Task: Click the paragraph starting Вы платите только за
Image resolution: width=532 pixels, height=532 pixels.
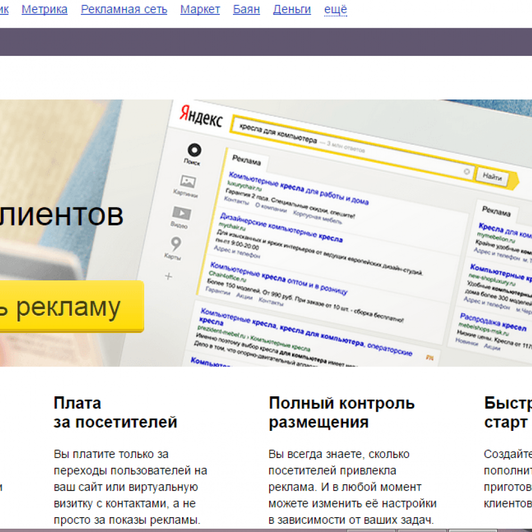Action: coord(131,487)
